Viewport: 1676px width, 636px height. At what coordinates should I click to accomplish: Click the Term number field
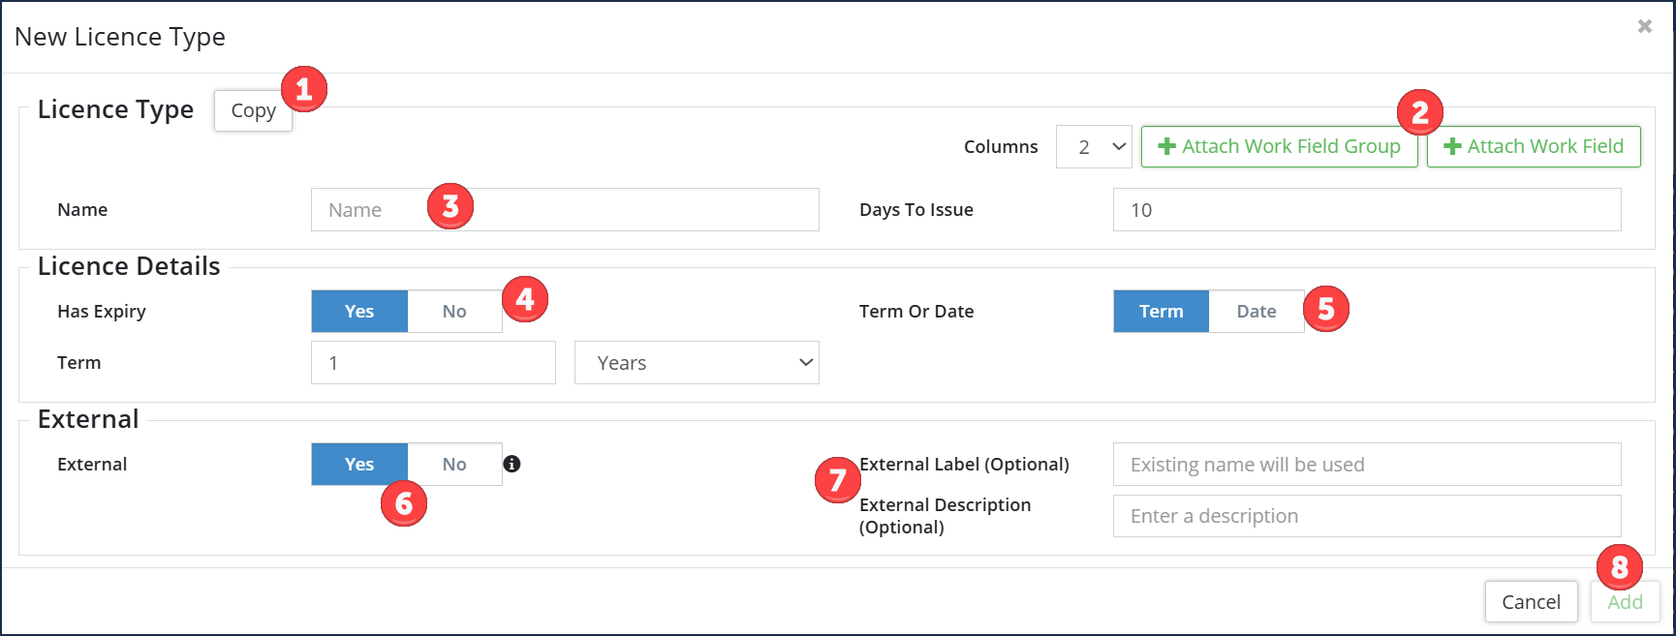(433, 362)
